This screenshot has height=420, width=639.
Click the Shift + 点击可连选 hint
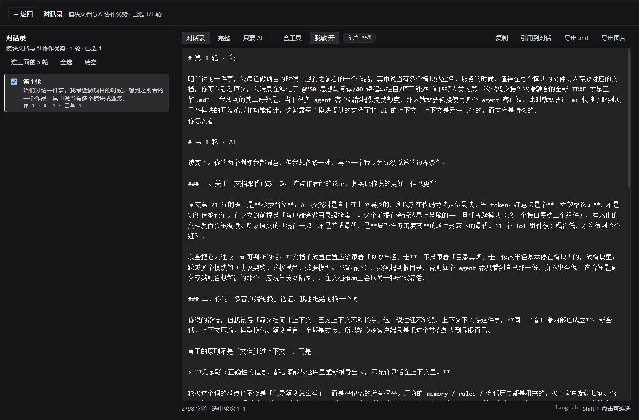(606, 409)
